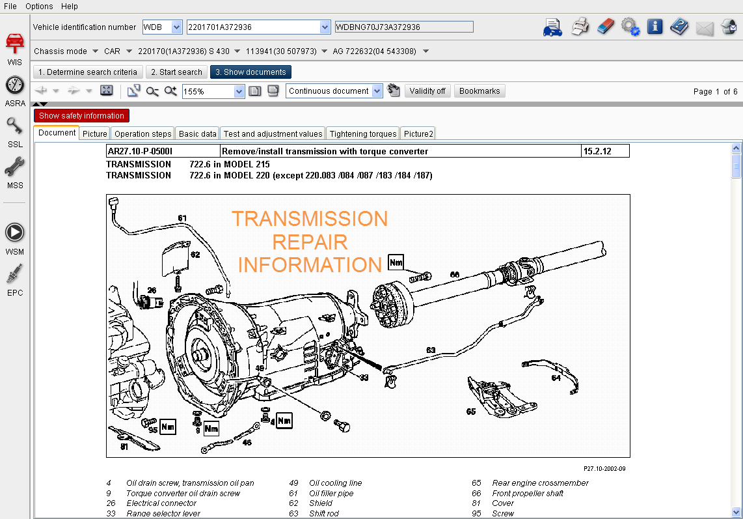Screen dimensions: 743x519
Task: Click the Bookmarks button
Action: [x=479, y=91]
